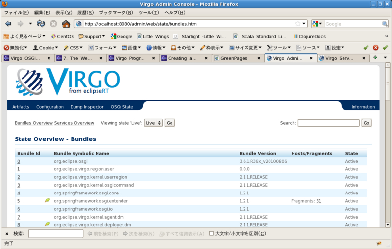The height and width of the screenshot is (249, 392).
Task: Open the Cookie developer toolbar menu
Action: (x=46, y=47)
